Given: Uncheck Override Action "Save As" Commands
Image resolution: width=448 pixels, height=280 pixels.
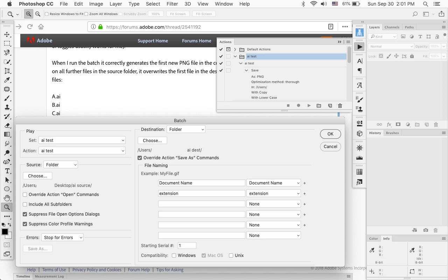Looking at the screenshot, I should [140, 158].
